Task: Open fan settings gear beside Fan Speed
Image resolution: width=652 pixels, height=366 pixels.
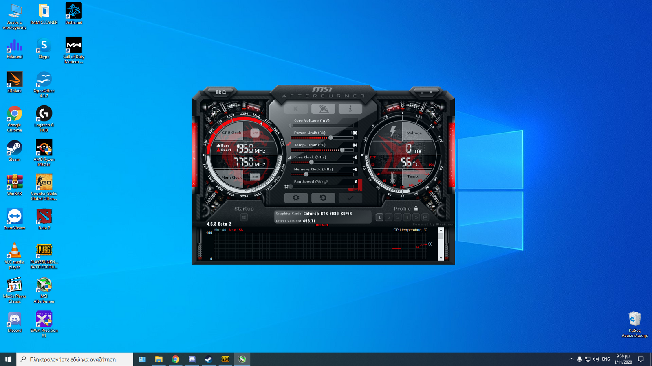Action: tap(286, 187)
